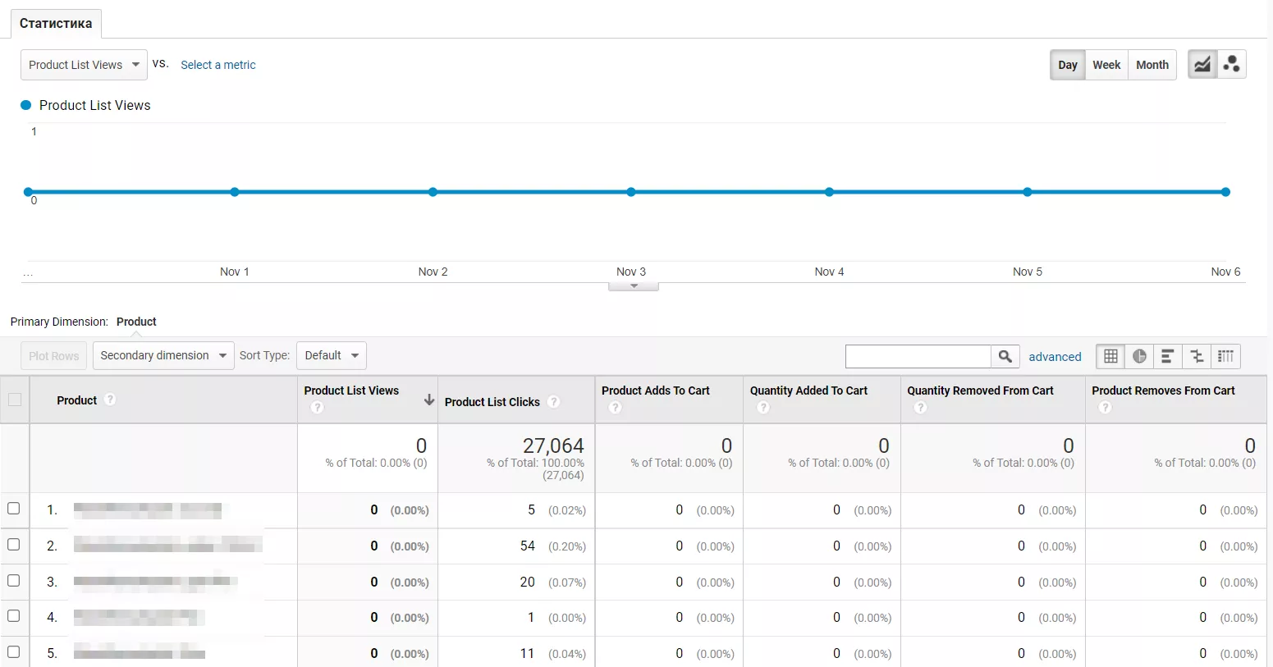The width and height of the screenshot is (1273, 667).
Task: Sort by Product Adds To Cart column
Action: 656,391
